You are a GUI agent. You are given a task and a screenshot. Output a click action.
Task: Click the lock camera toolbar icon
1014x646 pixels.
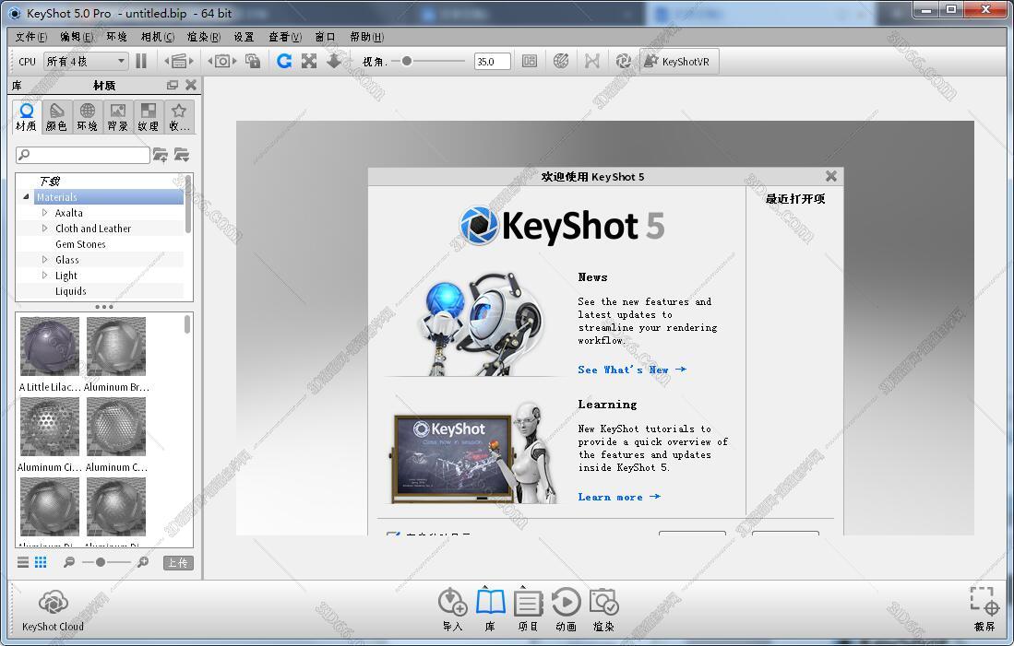click(253, 62)
